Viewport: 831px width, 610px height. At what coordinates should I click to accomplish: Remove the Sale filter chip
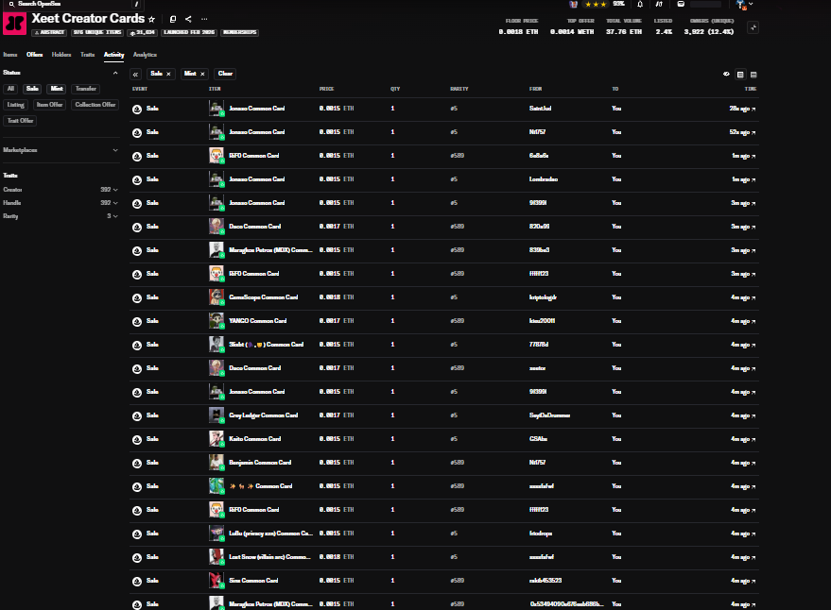click(168, 75)
